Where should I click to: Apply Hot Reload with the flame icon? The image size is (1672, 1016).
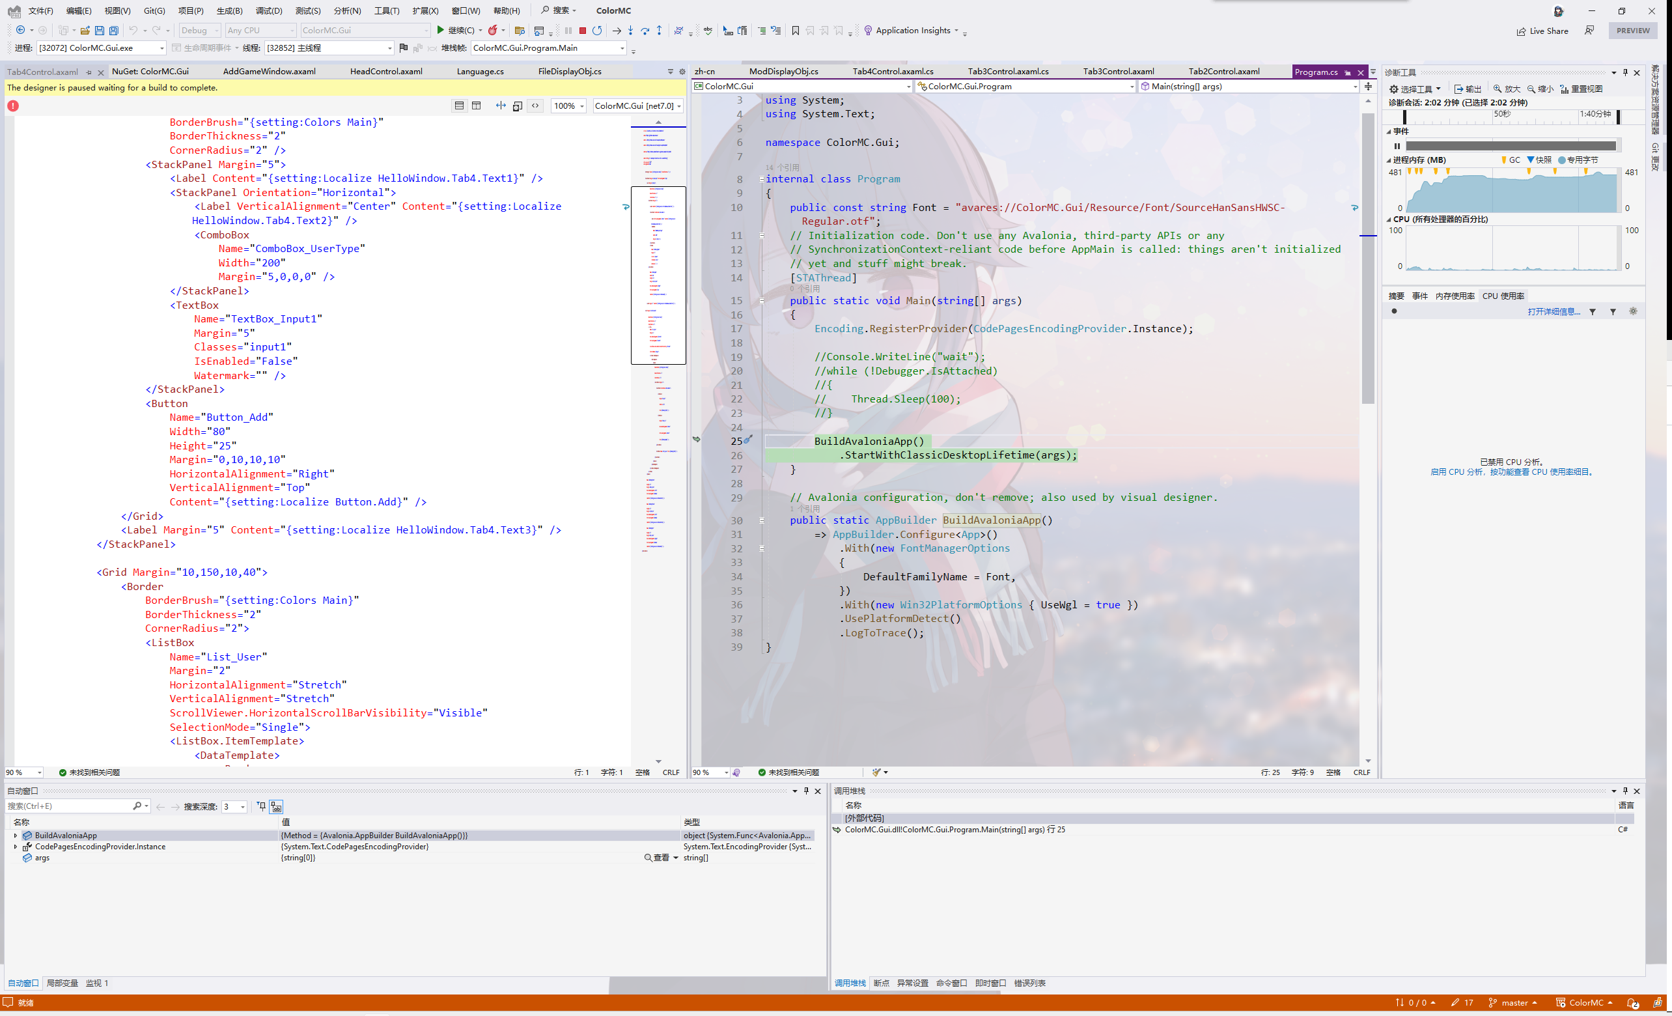(494, 31)
